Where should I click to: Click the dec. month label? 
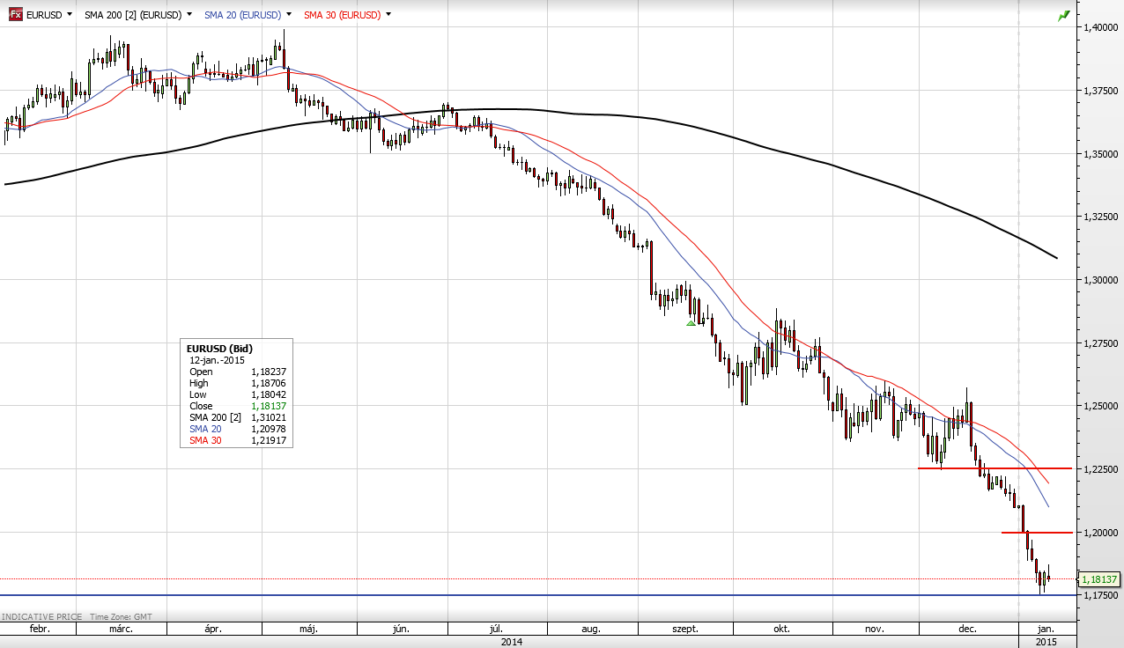click(967, 629)
